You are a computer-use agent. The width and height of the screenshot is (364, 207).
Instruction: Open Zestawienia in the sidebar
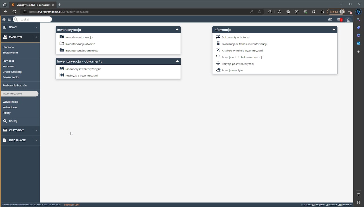click(10, 53)
